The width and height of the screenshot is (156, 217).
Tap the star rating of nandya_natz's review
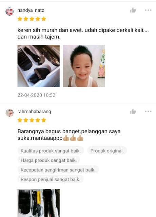click(x=32, y=19)
